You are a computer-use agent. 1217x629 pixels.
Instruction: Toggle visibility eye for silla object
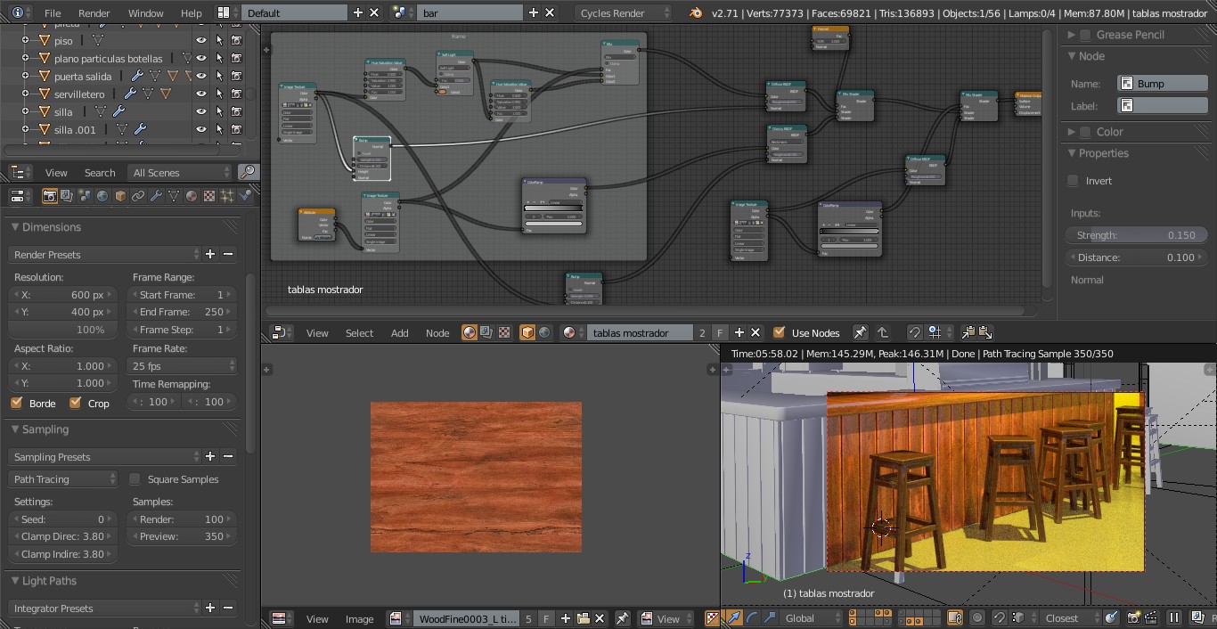click(201, 112)
